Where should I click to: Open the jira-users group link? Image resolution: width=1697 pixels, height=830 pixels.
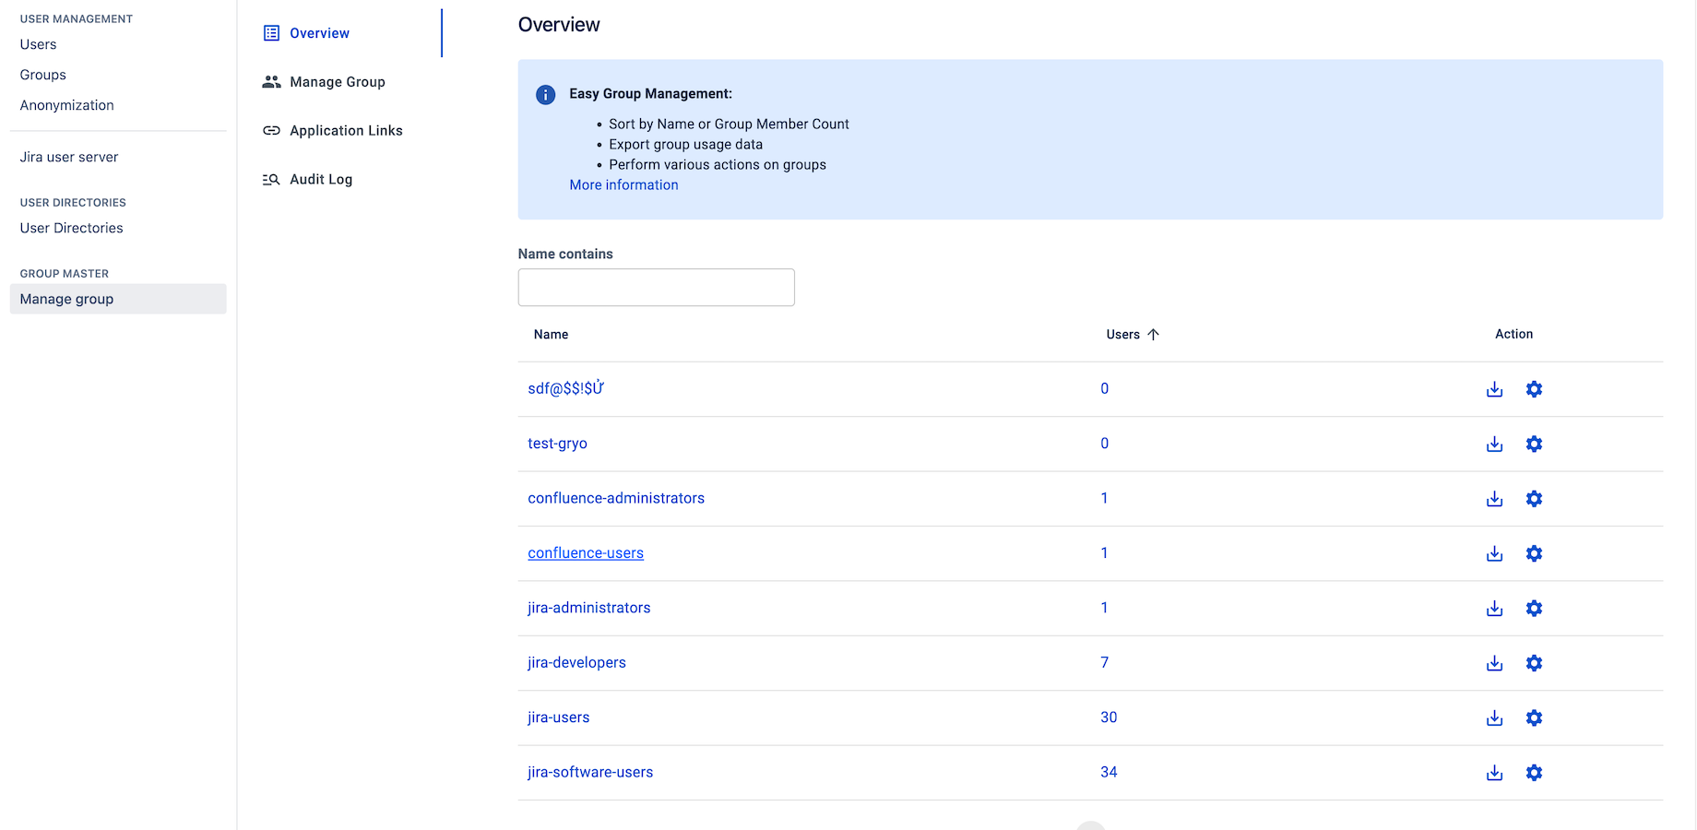click(x=558, y=717)
